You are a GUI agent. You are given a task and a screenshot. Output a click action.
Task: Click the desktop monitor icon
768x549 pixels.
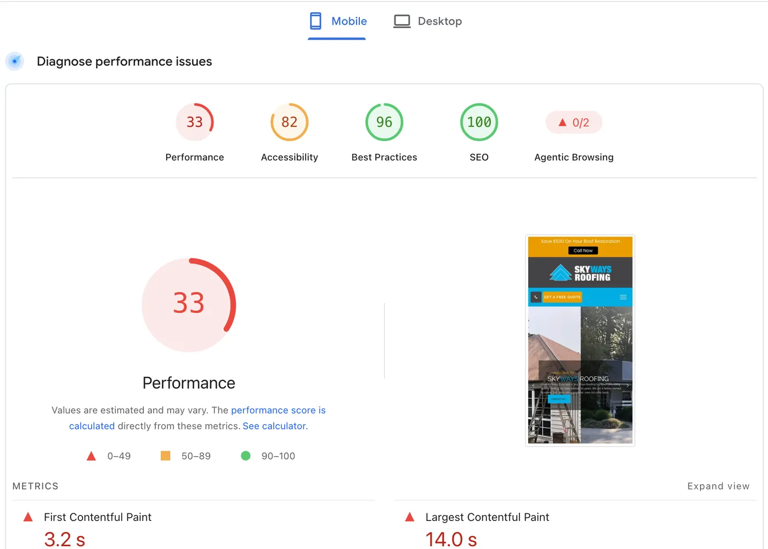[402, 21]
